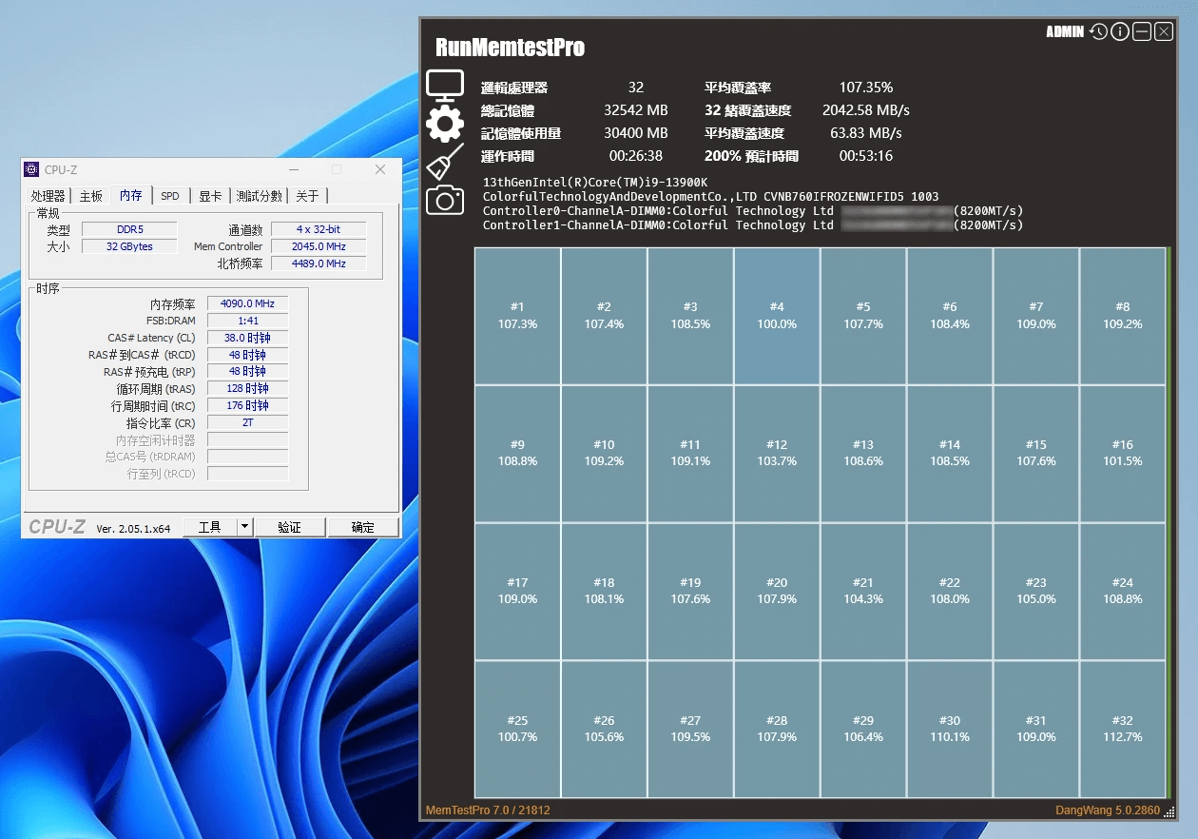Switch to the 处理器 tab

click(x=48, y=196)
